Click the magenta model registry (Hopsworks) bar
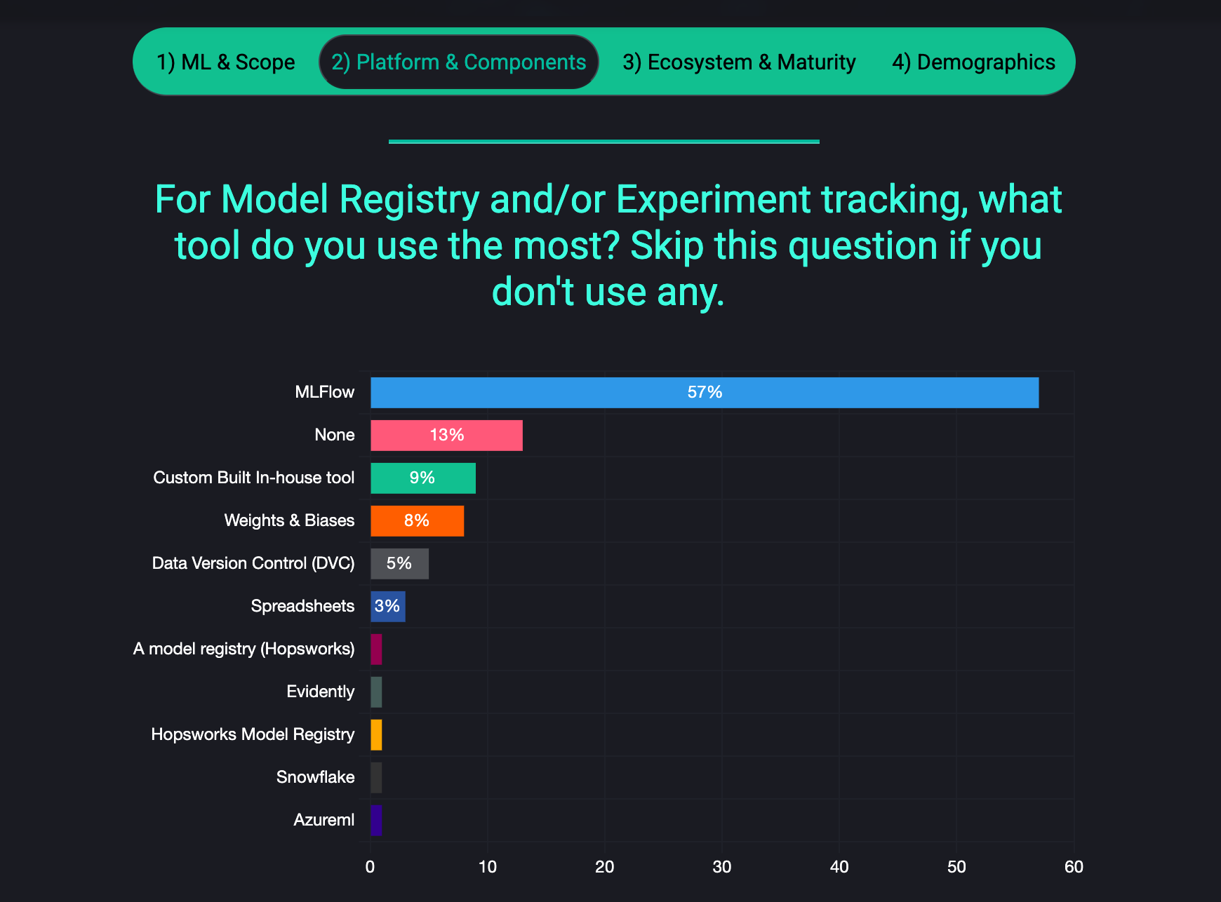The image size is (1221, 902). (x=376, y=649)
